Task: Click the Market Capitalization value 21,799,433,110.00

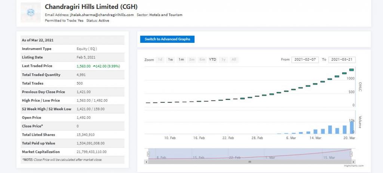Action: click(92, 152)
